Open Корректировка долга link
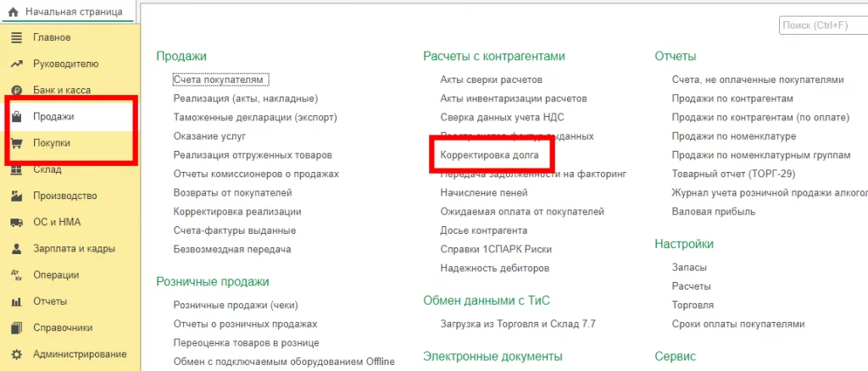The height and width of the screenshot is (371, 868). click(x=489, y=156)
